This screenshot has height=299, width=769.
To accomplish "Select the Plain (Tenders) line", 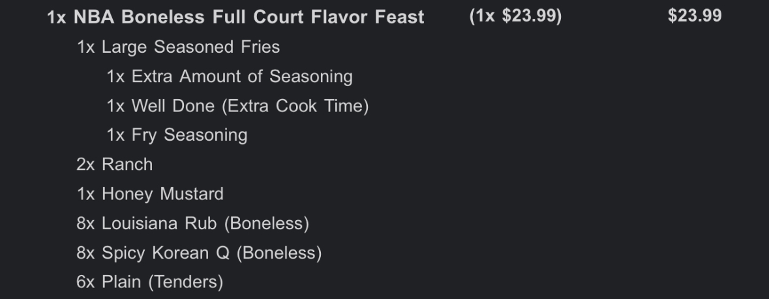I will [162, 282].
